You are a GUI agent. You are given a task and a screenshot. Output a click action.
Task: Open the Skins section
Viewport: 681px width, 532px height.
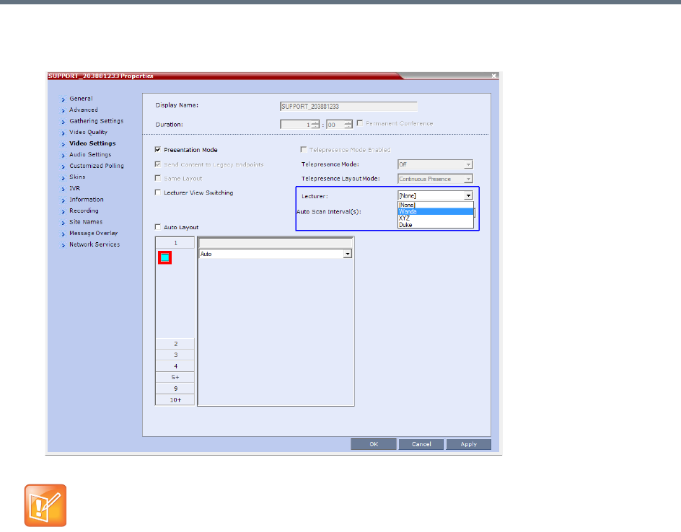pos(77,177)
